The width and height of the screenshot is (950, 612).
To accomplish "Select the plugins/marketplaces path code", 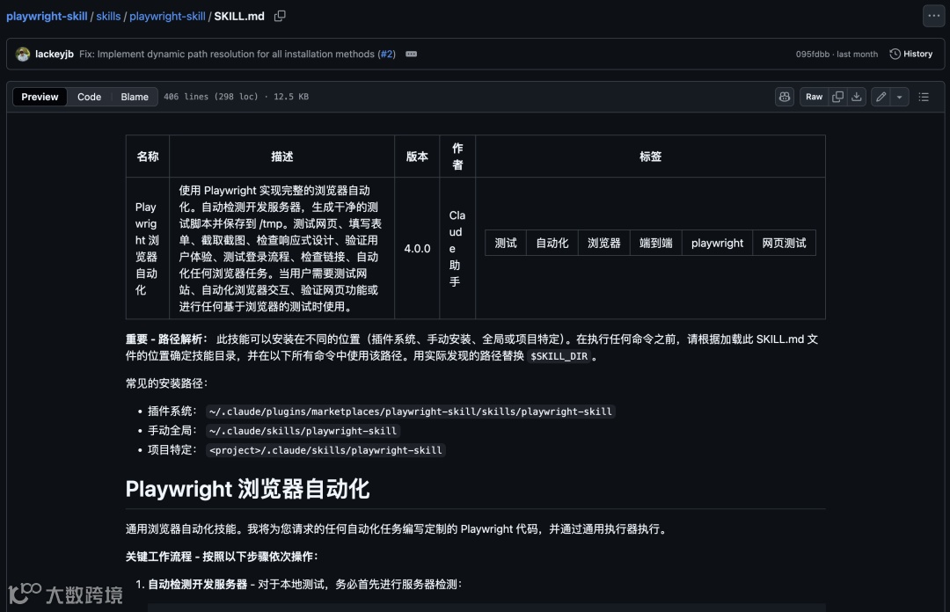I will pos(411,412).
